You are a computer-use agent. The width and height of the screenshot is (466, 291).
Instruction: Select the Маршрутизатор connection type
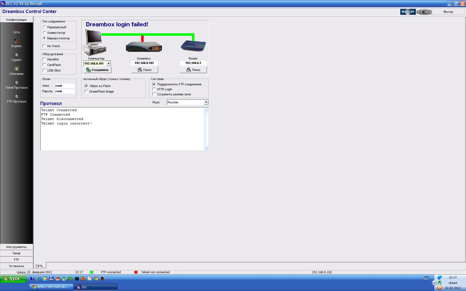coord(44,38)
